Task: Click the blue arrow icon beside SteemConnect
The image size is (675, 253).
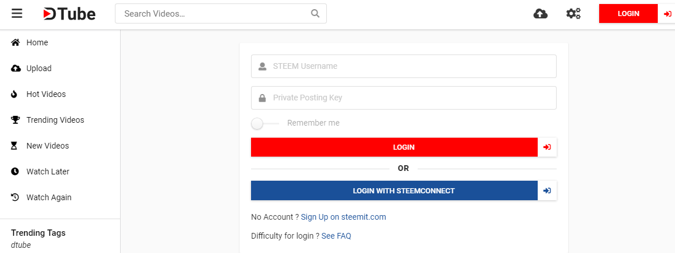Action: (547, 190)
